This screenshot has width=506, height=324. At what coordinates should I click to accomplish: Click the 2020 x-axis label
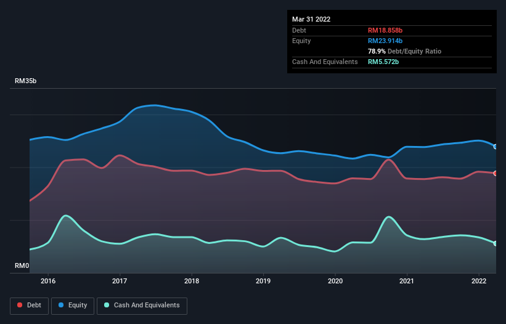click(335, 281)
